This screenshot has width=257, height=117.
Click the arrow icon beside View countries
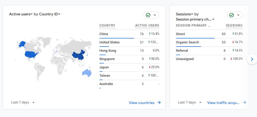(x=159, y=102)
